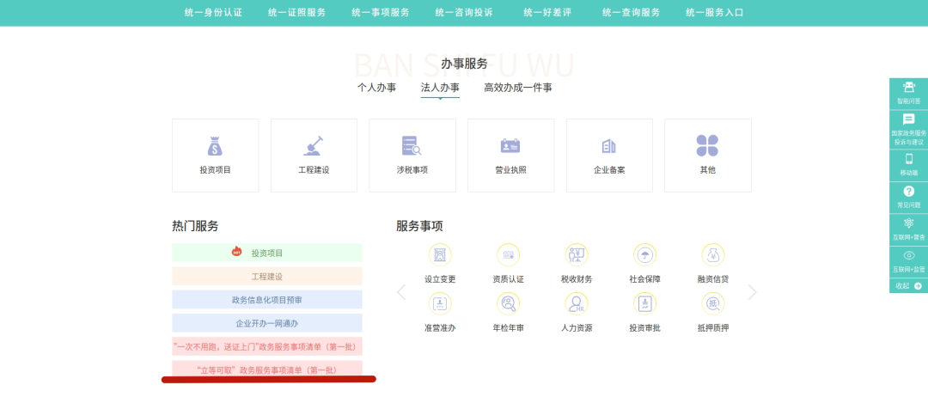Open the 涉税事项 document search icon card

tap(412, 156)
